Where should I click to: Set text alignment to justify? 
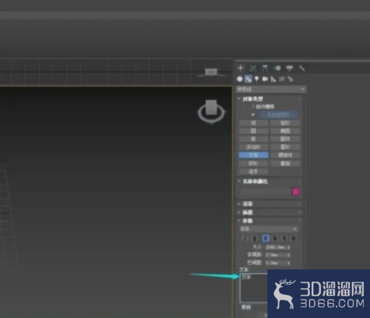click(293, 238)
